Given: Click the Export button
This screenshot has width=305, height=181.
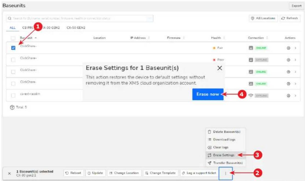Looking at the screenshot, I should click(x=297, y=6).
